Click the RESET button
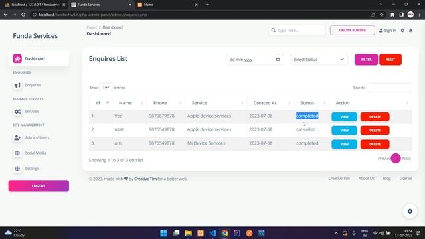Image resolution: width=425 pixels, height=239 pixels. pos(390,60)
